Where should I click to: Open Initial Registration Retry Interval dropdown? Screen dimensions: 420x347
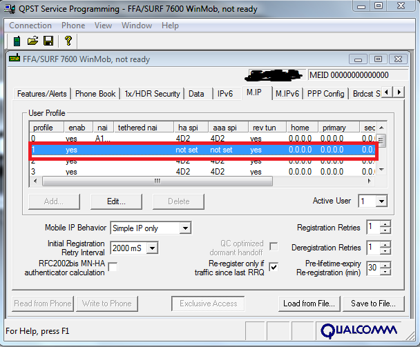(x=152, y=248)
